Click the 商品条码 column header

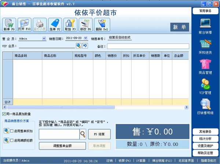(27, 56)
